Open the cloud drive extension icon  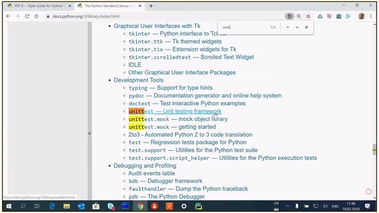320,16
